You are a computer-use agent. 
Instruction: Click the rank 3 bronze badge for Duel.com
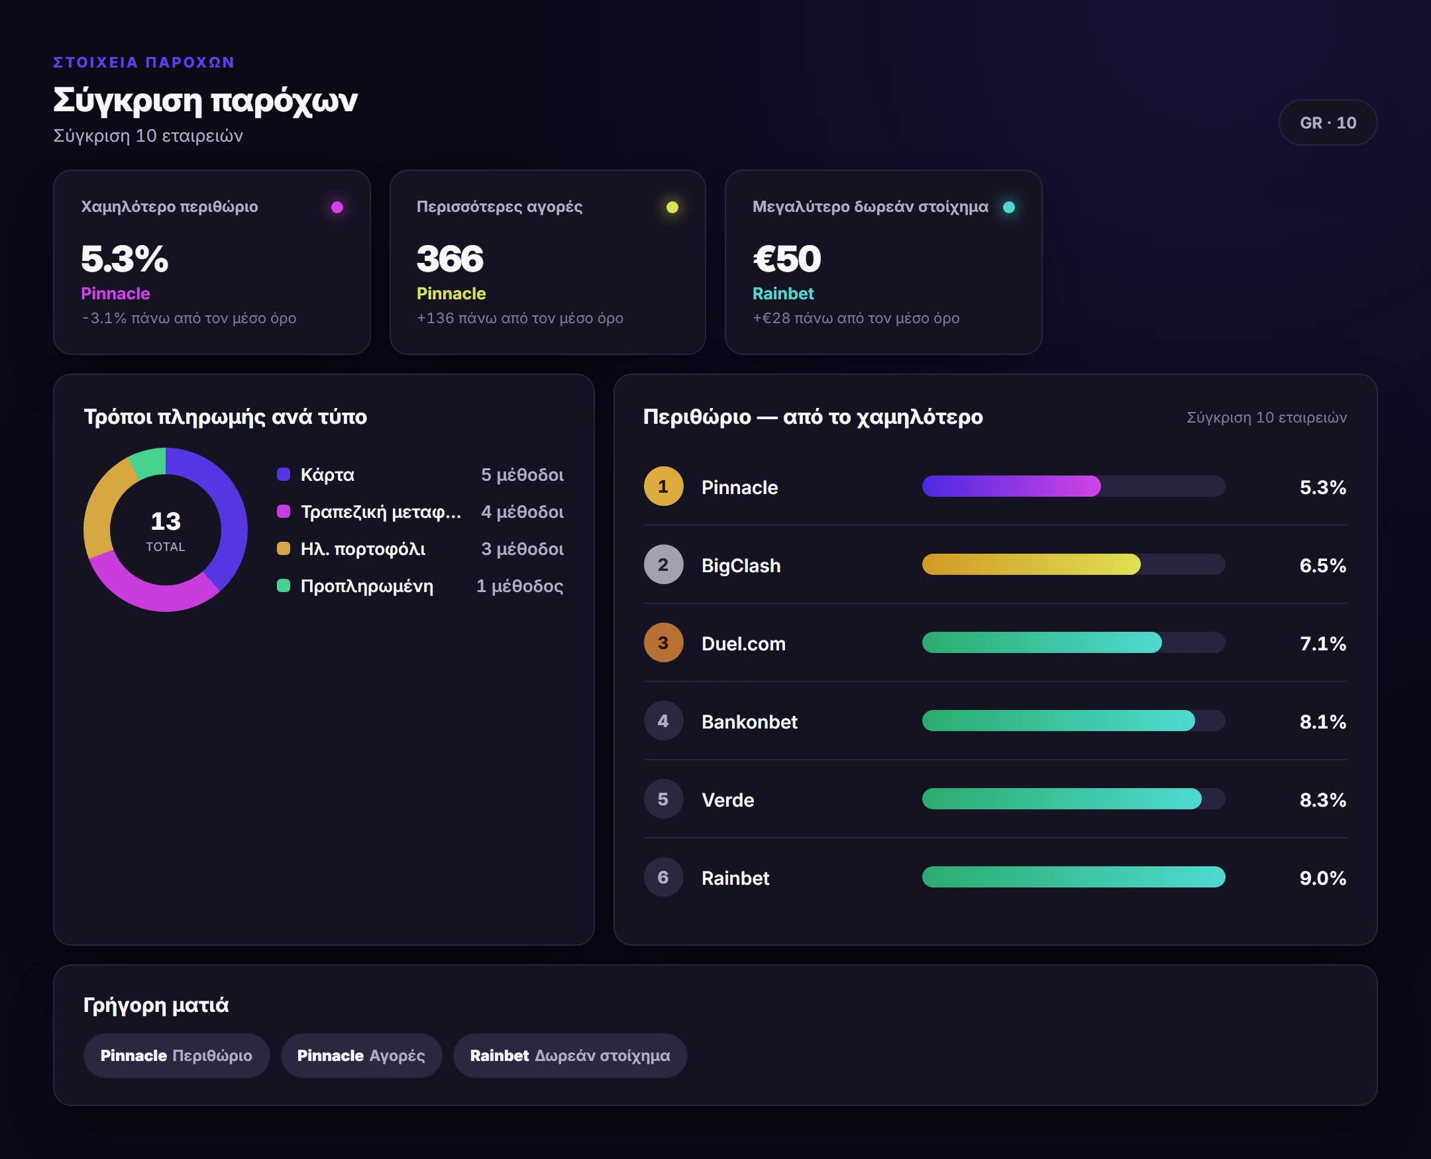[663, 643]
